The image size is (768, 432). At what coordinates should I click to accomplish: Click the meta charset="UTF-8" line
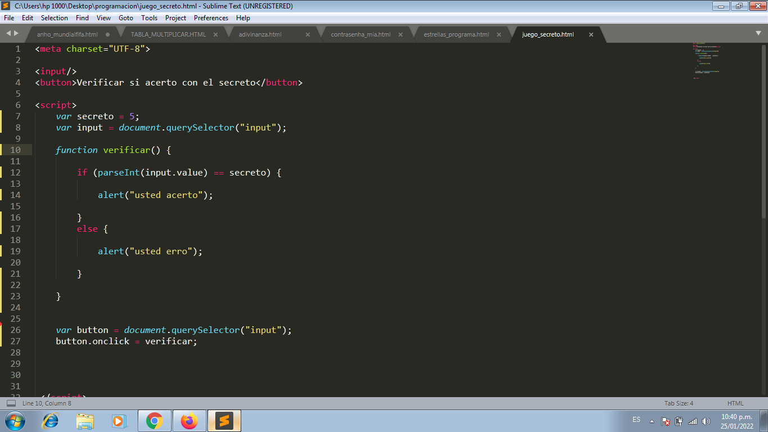[93, 49]
